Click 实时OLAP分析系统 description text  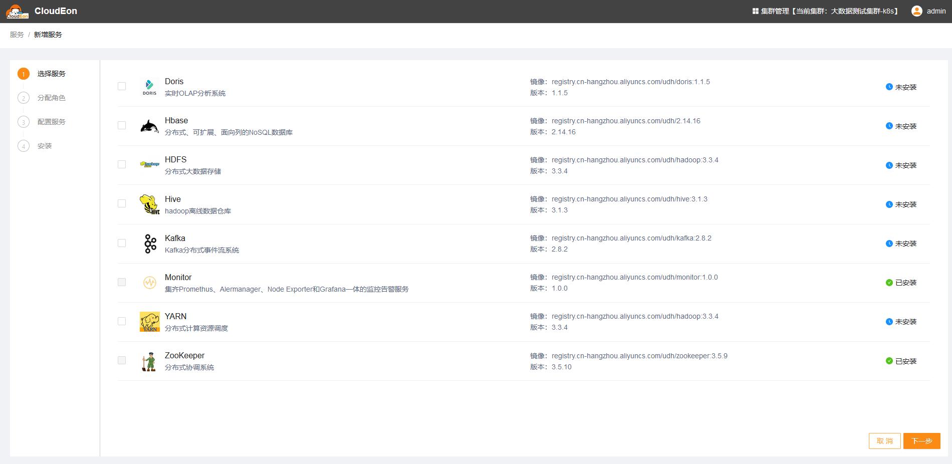pos(195,93)
